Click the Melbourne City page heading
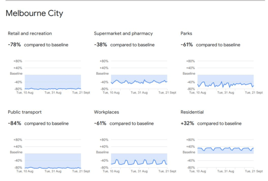The height and width of the screenshot is (181, 268). [x=34, y=14]
